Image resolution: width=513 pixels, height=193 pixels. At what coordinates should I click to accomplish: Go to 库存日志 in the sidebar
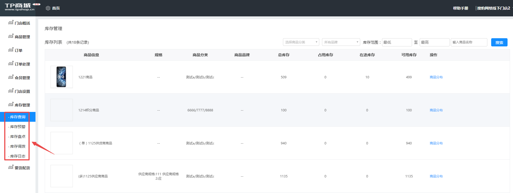18,156
